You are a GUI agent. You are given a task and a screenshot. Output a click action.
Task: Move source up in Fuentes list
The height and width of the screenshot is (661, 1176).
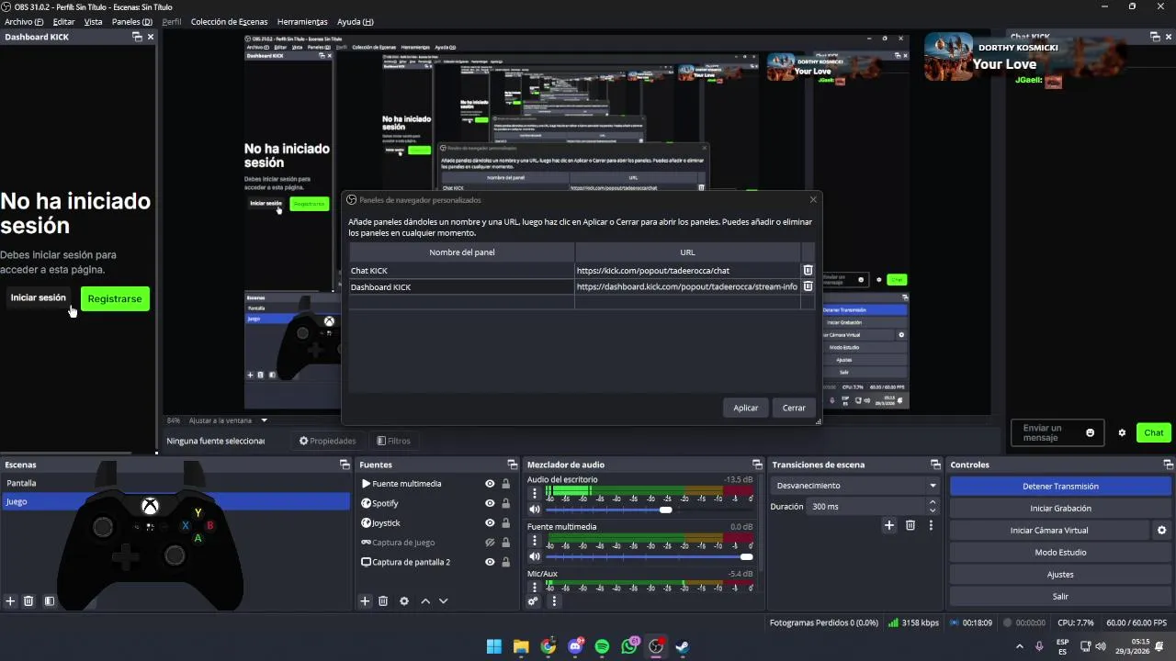click(425, 601)
